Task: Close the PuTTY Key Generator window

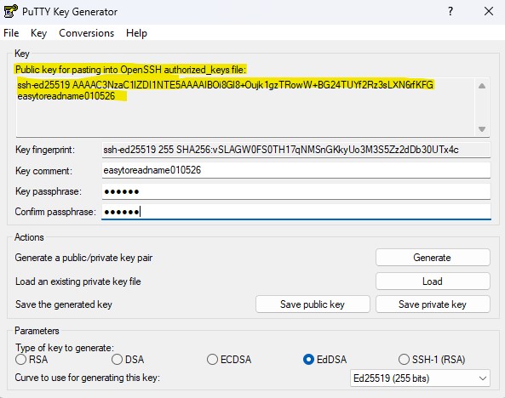Action: point(489,11)
